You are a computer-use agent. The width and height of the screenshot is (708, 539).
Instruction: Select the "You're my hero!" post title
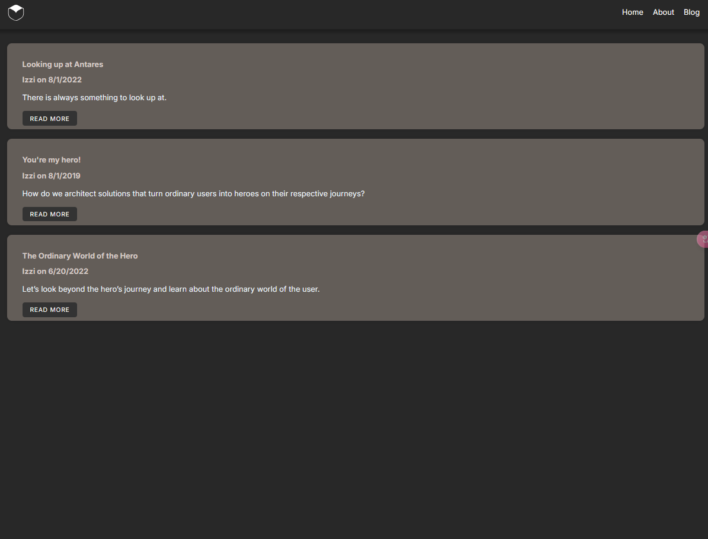click(x=52, y=160)
